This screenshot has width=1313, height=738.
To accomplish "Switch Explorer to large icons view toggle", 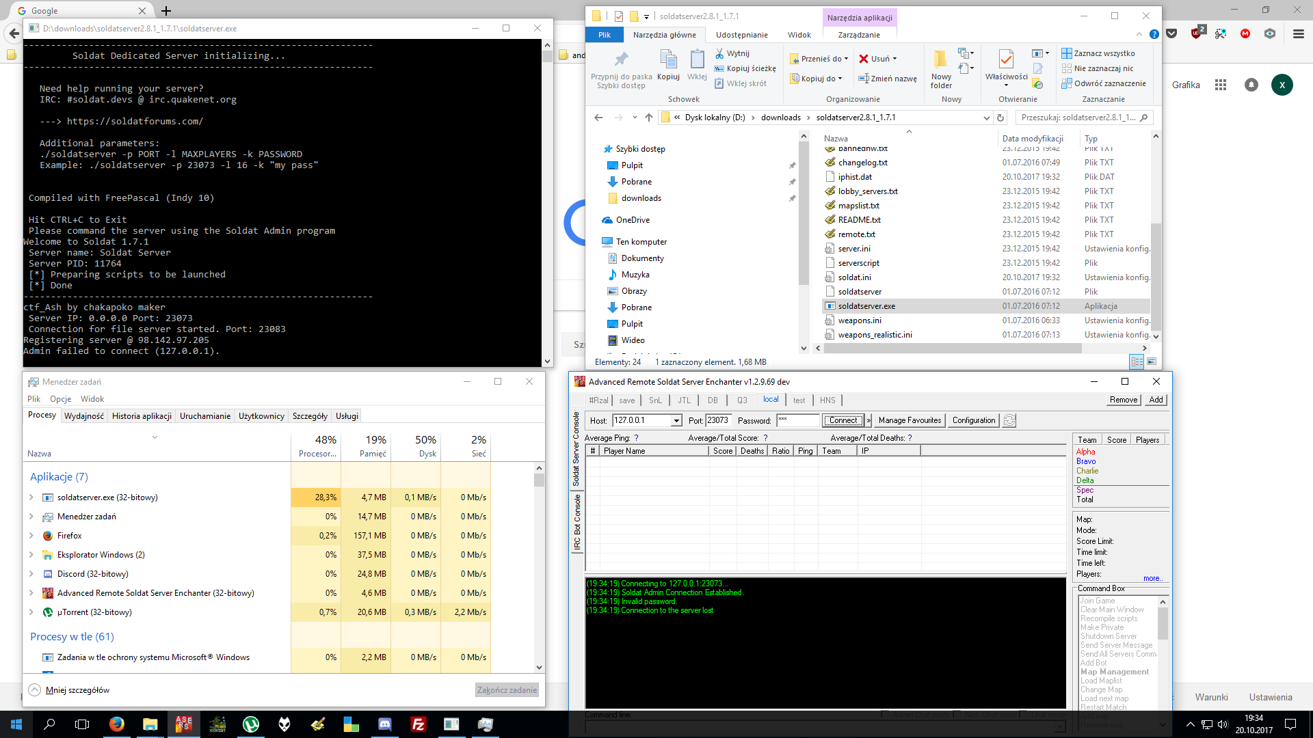I will tap(1152, 361).
